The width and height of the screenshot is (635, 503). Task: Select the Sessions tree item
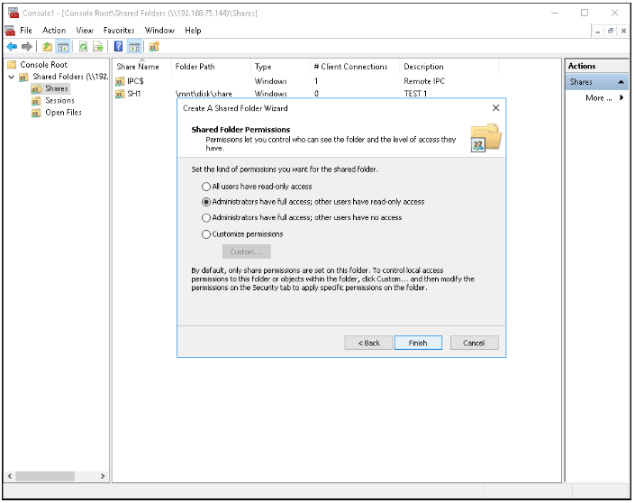pos(59,101)
